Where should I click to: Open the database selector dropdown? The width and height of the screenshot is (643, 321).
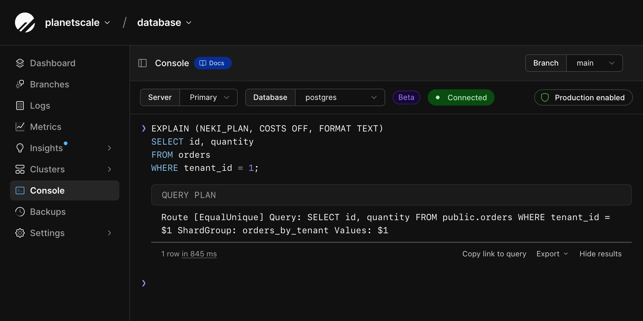click(x=164, y=22)
